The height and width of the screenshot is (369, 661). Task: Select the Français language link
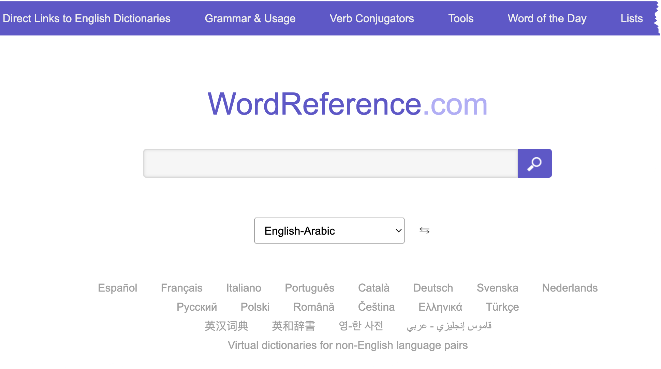pos(181,288)
